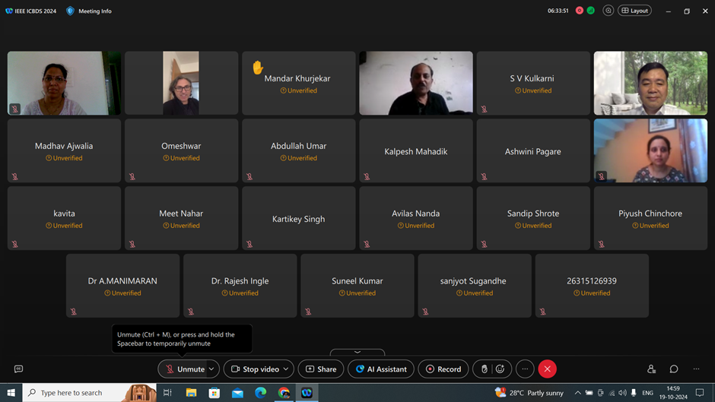The height and width of the screenshot is (402, 715).
Task: Open Task View on the taskbar
Action: click(167, 392)
